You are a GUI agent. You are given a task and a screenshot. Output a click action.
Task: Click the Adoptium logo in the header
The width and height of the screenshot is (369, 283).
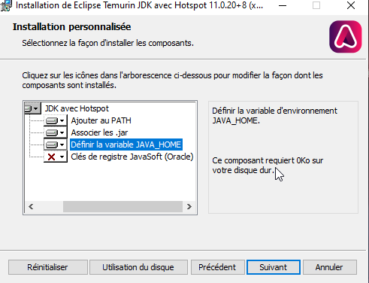[346, 37]
